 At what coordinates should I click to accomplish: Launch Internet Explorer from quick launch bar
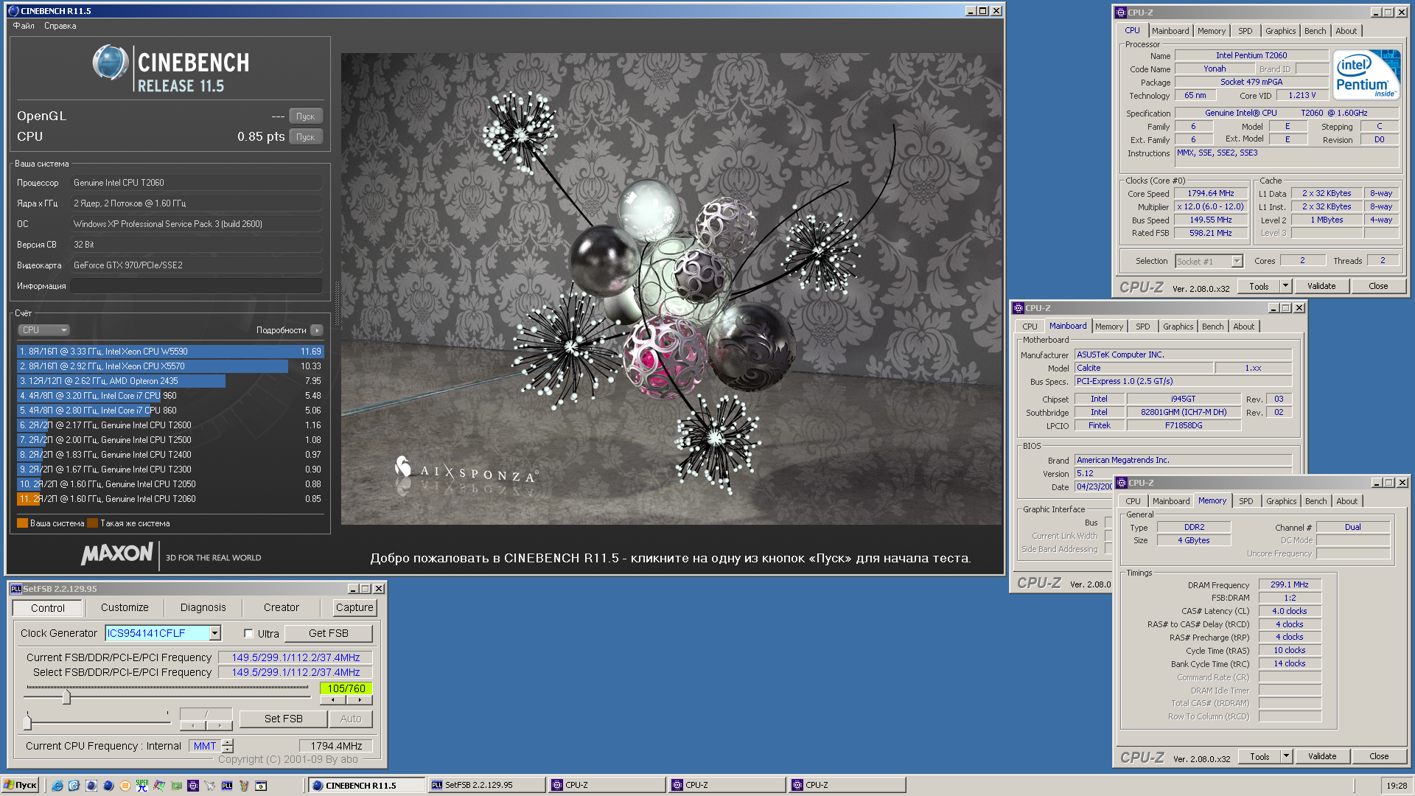click(57, 786)
